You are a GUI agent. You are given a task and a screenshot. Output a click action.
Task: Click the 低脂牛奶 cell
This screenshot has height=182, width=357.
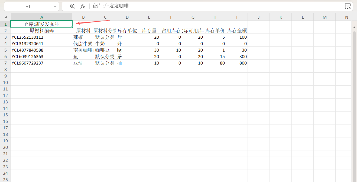tap(83, 43)
